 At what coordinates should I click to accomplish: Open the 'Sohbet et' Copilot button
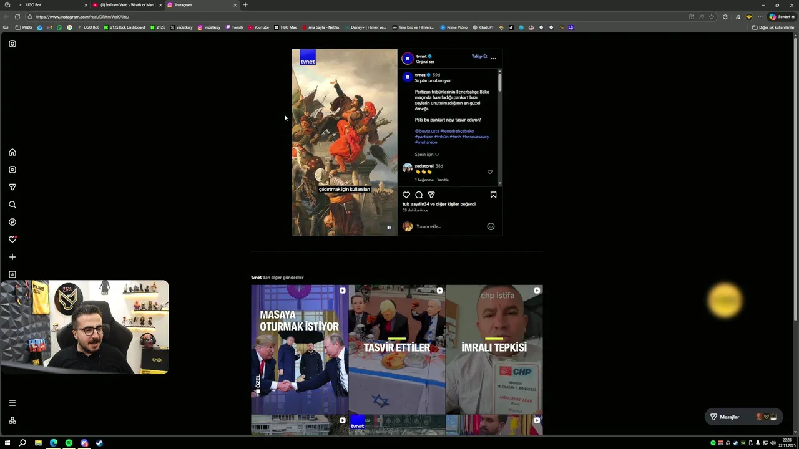[x=782, y=17]
